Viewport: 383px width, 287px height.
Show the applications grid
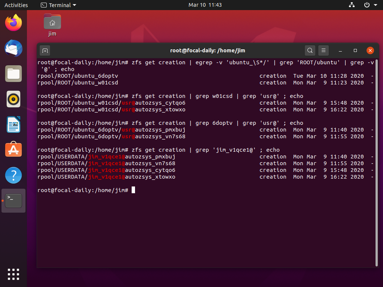pos(13,274)
